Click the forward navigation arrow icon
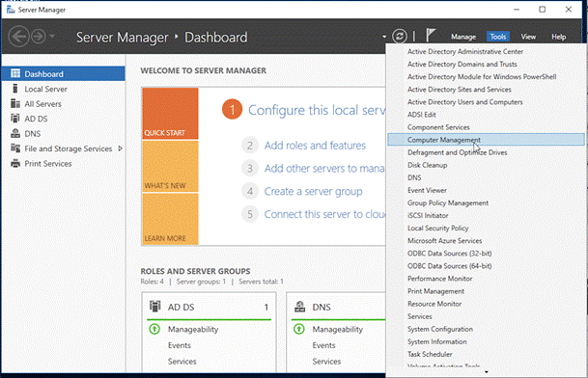 [x=38, y=37]
